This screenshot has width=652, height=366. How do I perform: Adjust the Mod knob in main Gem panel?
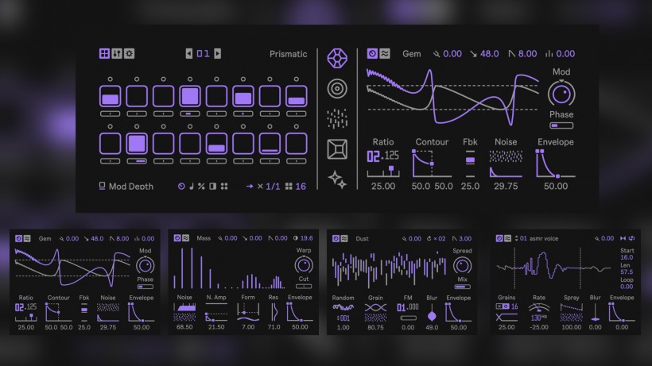pyautogui.click(x=561, y=94)
